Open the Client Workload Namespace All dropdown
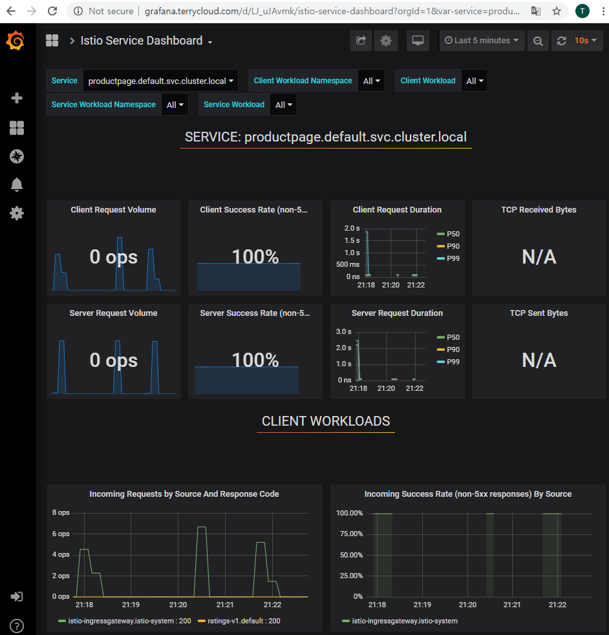Image resolution: width=609 pixels, height=635 pixels. click(x=372, y=81)
